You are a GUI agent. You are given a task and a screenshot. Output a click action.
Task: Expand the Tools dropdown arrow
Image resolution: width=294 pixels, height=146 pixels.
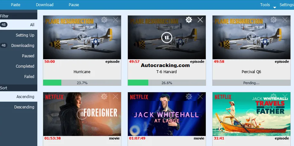pos(275,8)
